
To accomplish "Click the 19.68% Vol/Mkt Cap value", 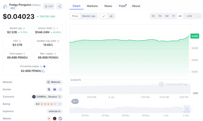I will (x=48, y=45).
